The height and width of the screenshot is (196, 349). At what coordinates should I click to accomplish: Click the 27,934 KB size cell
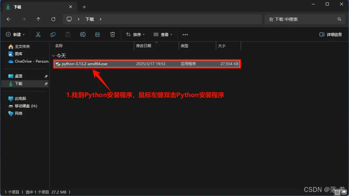pos(229,64)
